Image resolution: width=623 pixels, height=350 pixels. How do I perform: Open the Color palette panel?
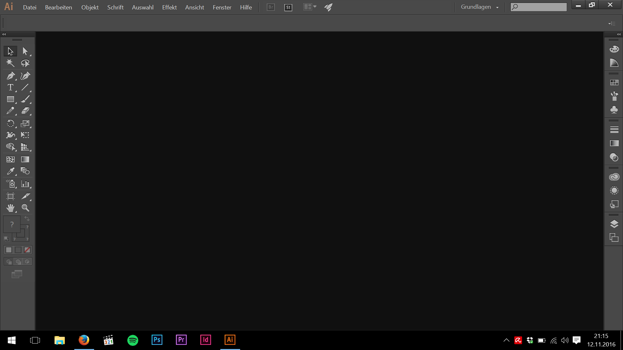614,49
